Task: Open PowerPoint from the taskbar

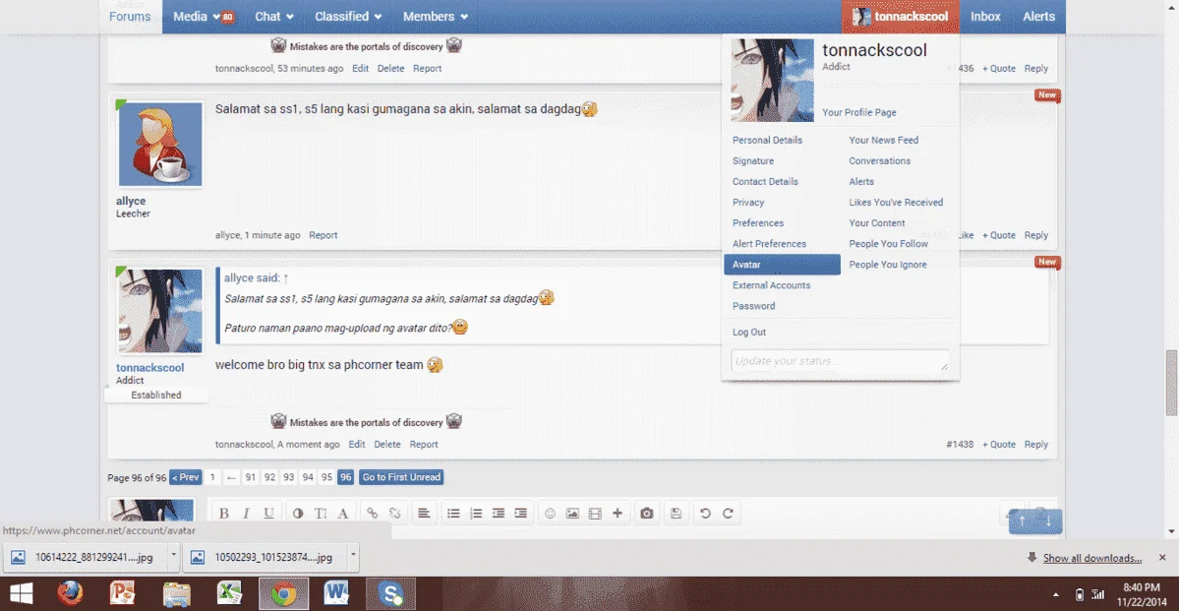Action: click(x=122, y=594)
